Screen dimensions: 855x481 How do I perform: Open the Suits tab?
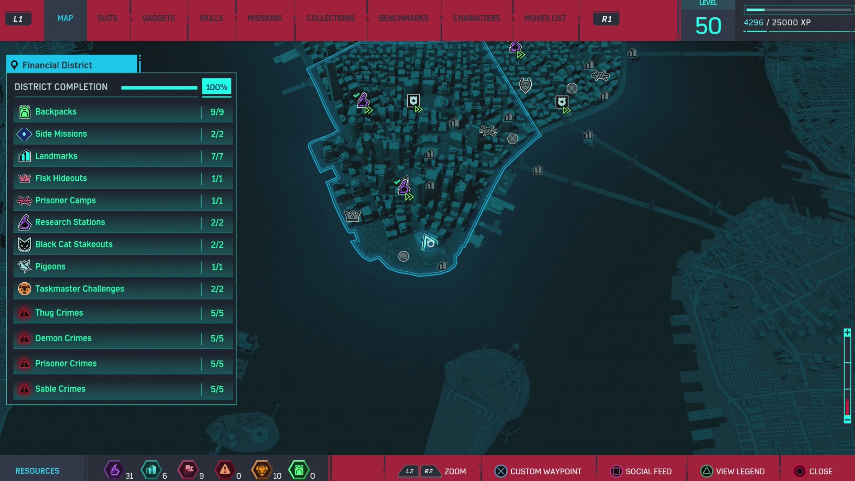click(x=107, y=18)
